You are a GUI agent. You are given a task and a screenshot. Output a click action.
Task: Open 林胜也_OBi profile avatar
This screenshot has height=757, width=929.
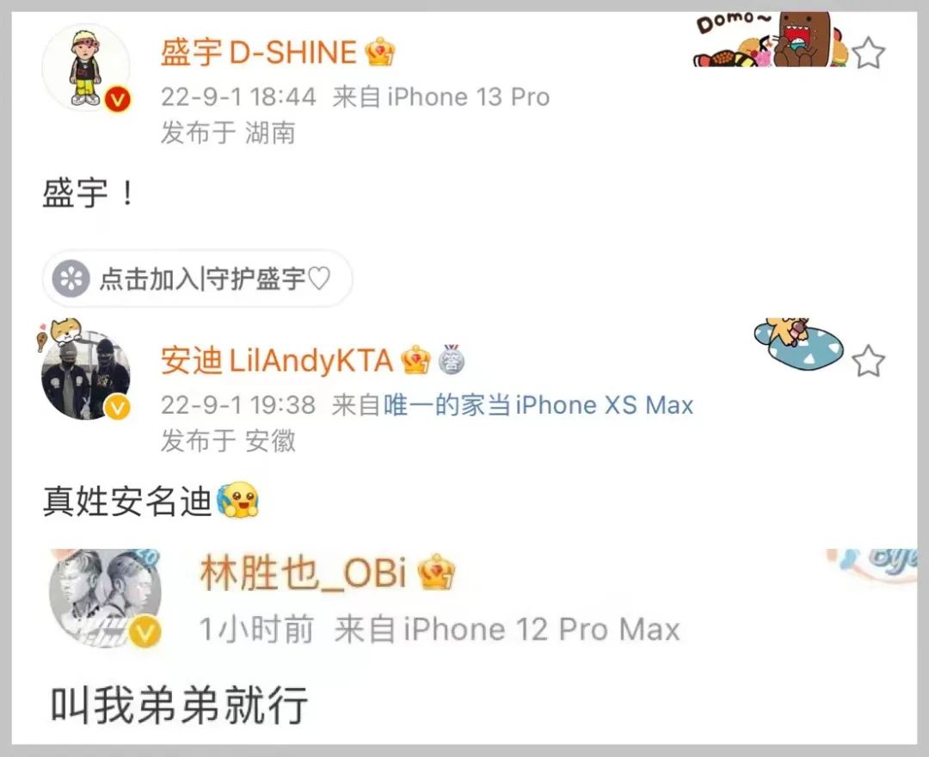106,598
